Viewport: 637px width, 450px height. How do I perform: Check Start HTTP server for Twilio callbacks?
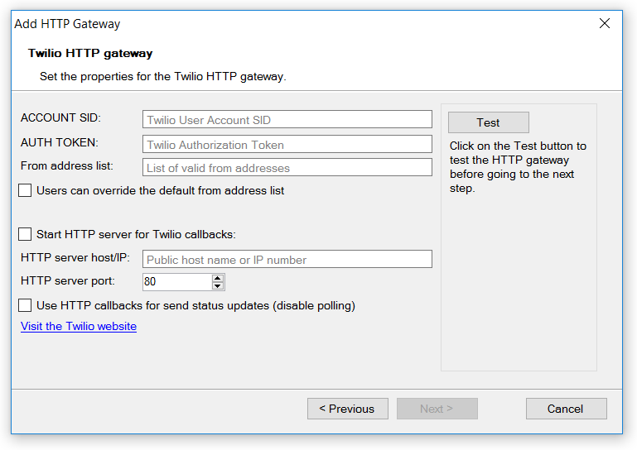click(25, 234)
